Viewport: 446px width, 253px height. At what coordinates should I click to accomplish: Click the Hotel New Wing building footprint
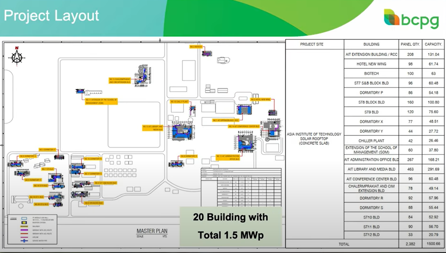pyautogui.click(x=272, y=113)
